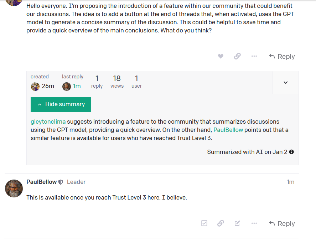Hide the AI-generated summary
The width and height of the screenshot is (316, 243).
click(61, 104)
